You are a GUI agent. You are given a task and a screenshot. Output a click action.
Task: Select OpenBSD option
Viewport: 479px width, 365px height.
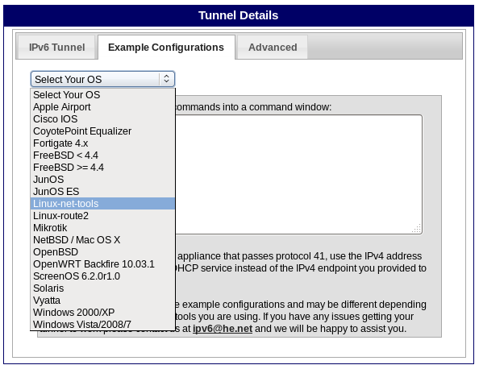pos(102,251)
